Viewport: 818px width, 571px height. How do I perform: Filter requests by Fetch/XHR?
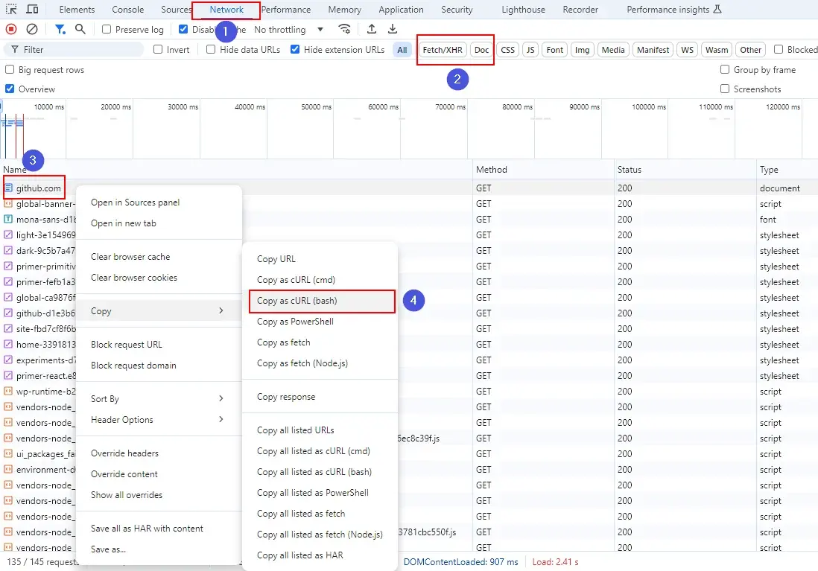[x=443, y=50]
